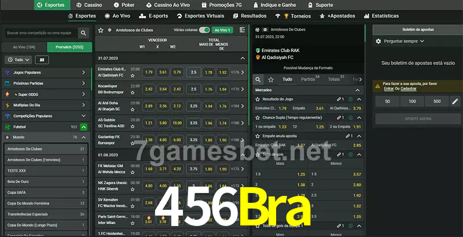Click the Jogos Populares trophy icon
Viewport: 463px width, 237px height.
click(8, 72)
